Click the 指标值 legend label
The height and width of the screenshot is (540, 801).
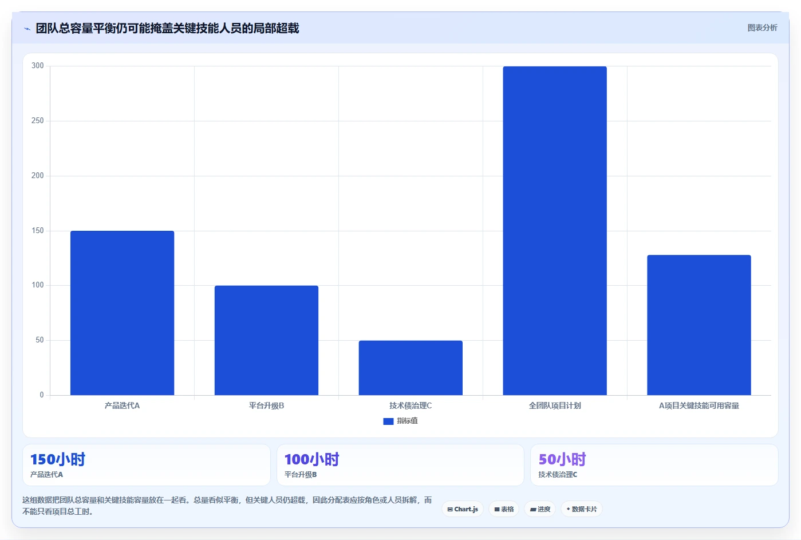pyautogui.click(x=407, y=421)
